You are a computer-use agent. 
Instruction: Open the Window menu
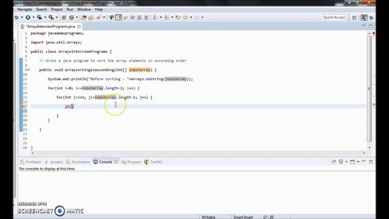tap(84, 10)
